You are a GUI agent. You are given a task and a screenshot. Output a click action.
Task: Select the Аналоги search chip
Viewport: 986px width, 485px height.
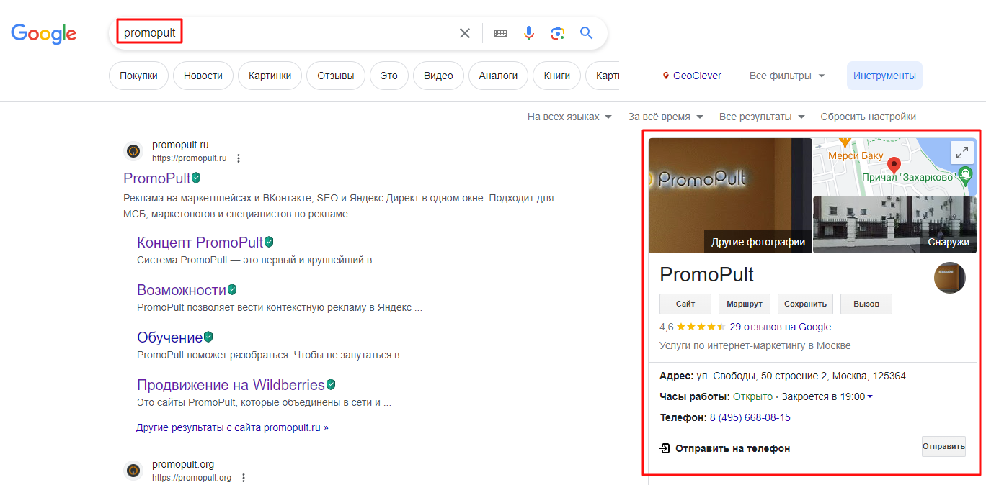coord(498,76)
